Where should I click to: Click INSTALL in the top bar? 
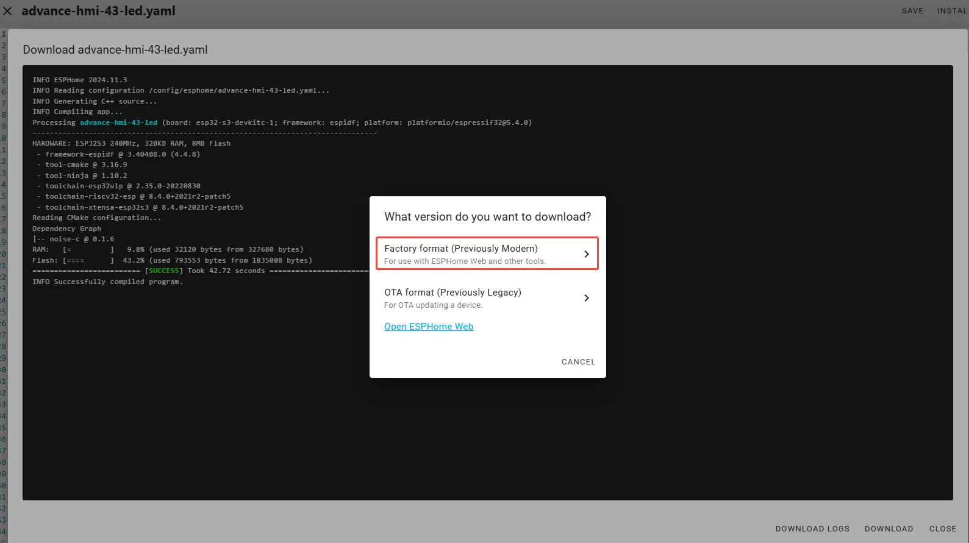pyautogui.click(x=953, y=11)
